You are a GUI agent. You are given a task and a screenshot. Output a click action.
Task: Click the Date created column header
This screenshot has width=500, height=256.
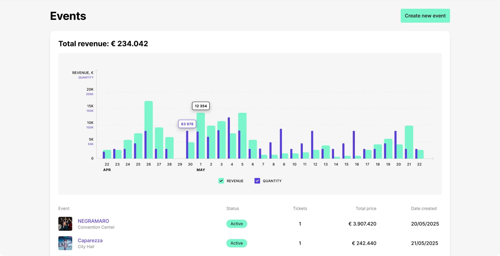click(x=424, y=208)
